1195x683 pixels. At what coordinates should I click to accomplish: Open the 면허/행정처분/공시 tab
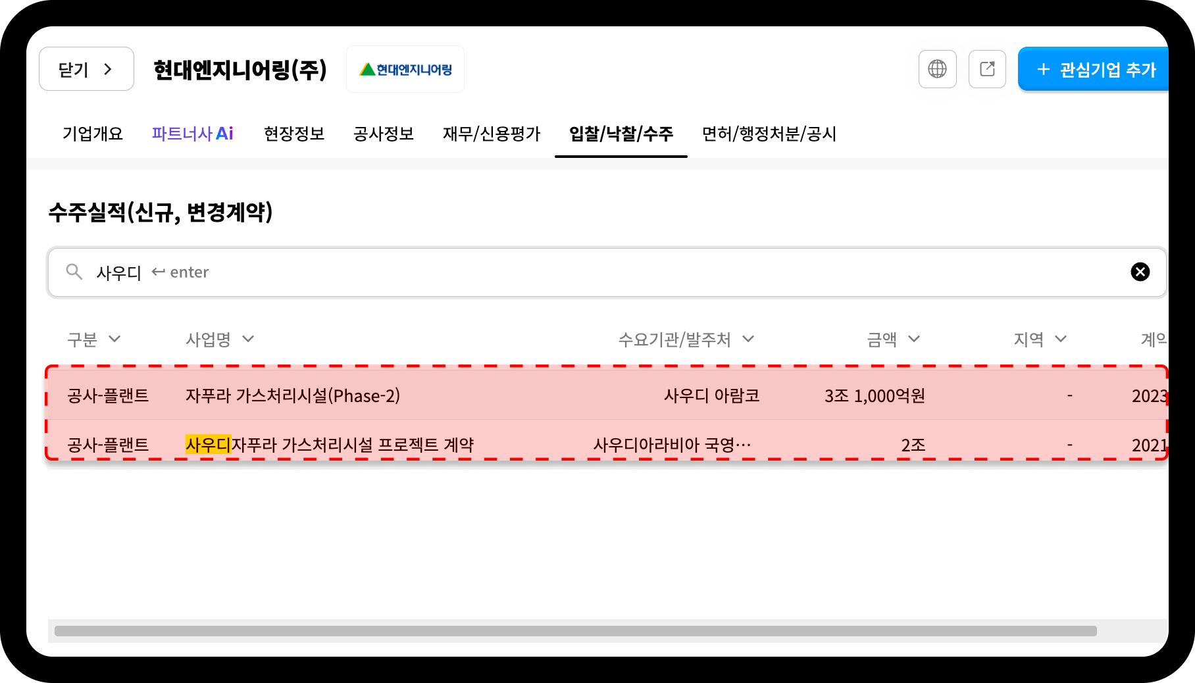pyautogui.click(x=769, y=134)
